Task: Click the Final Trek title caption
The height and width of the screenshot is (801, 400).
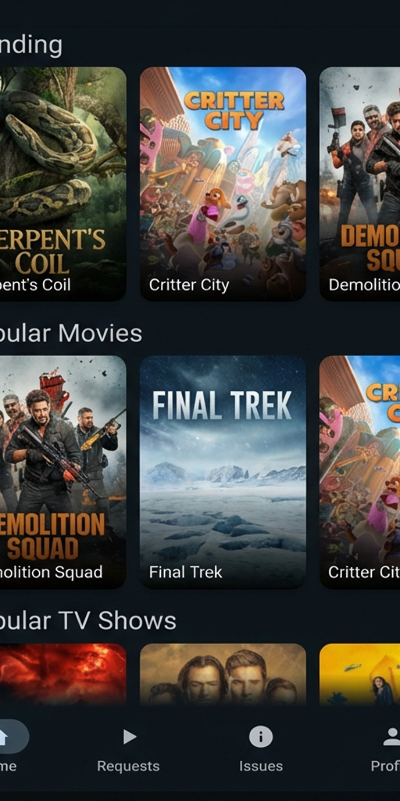Action: [186, 572]
